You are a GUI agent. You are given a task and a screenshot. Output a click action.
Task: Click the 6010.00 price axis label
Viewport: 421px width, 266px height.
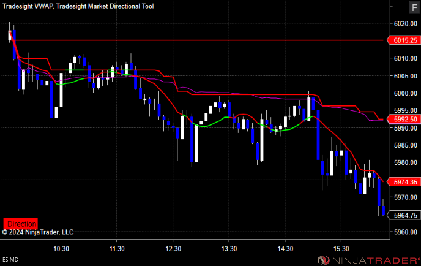point(406,58)
